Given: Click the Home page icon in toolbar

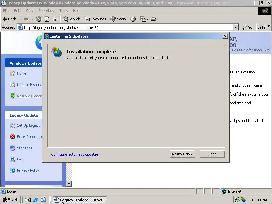Looking at the screenshot, I should pos(55,19).
